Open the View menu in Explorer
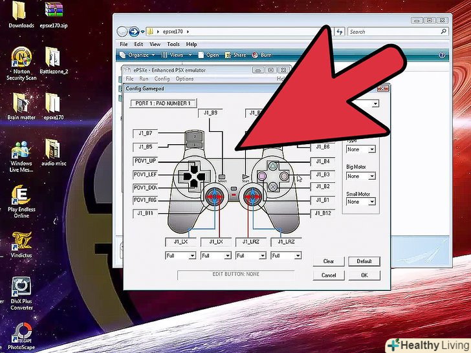Screen dimensions: 471x353 [155, 44]
